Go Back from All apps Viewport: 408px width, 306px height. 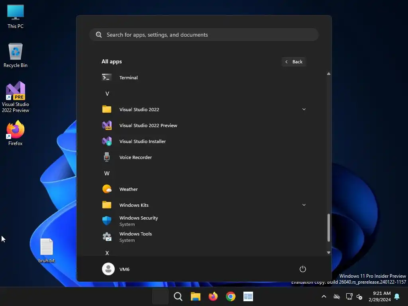pyautogui.click(x=294, y=62)
